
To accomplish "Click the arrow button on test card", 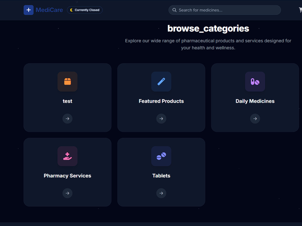I will click(67, 118).
